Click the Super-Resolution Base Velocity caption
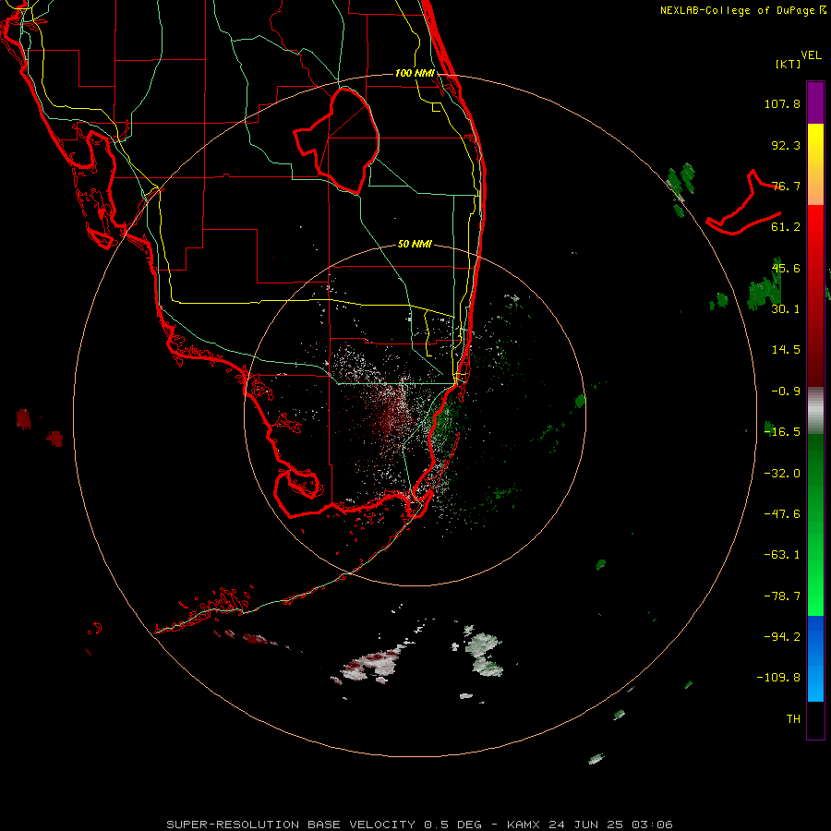Viewport: 831px width, 831px height. tap(419, 825)
